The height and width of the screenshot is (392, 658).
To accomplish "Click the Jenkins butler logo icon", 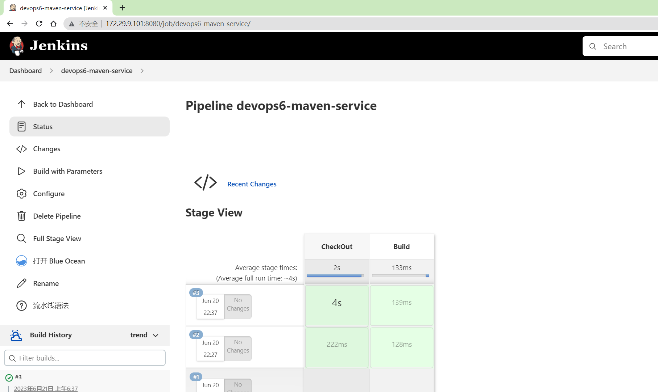I will click(x=17, y=46).
